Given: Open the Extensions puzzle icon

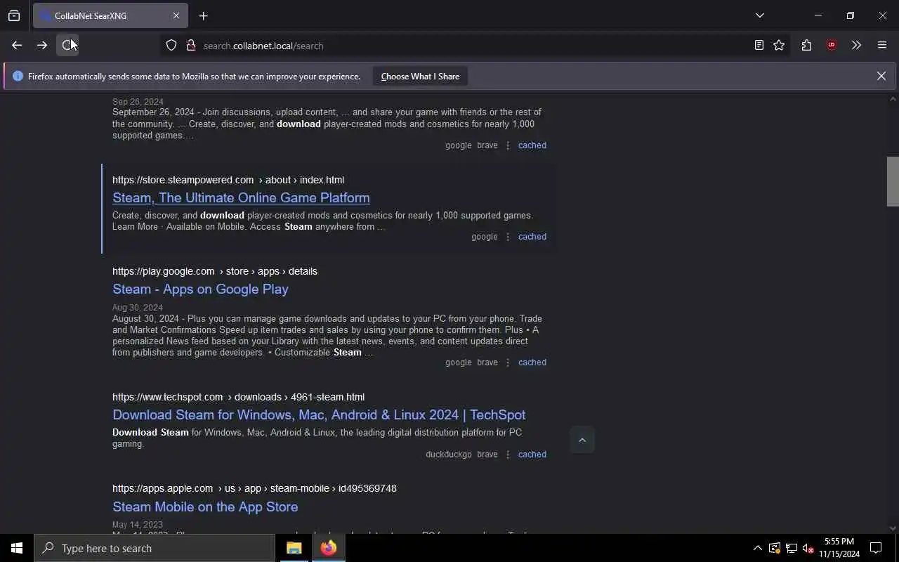Looking at the screenshot, I should 806,46.
